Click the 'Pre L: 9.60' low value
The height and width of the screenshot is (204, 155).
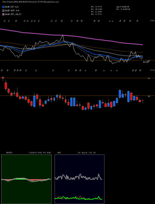[x=96, y=12]
